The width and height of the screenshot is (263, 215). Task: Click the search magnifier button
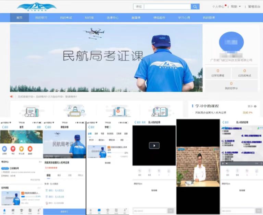point(195,7)
